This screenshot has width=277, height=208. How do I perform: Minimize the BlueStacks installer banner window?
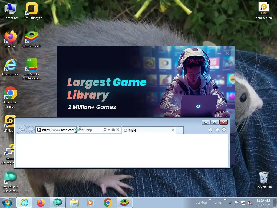219,53
